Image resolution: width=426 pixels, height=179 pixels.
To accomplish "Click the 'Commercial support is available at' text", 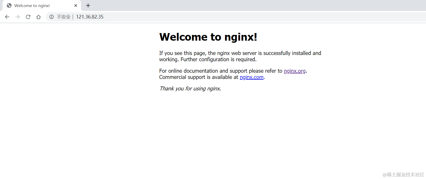I will (199, 77).
